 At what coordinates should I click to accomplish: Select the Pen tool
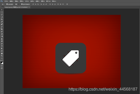tap(2, 44)
